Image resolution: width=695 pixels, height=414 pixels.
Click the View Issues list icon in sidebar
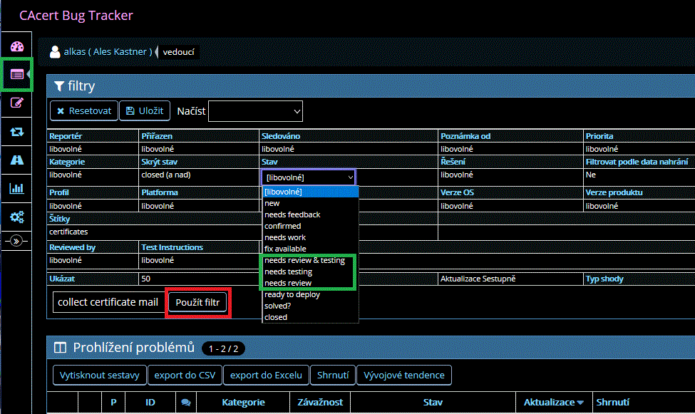click(x=17, y=74)
